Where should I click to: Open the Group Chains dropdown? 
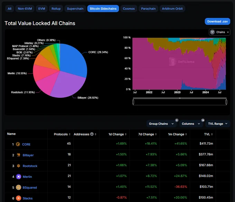click(161, 124)
